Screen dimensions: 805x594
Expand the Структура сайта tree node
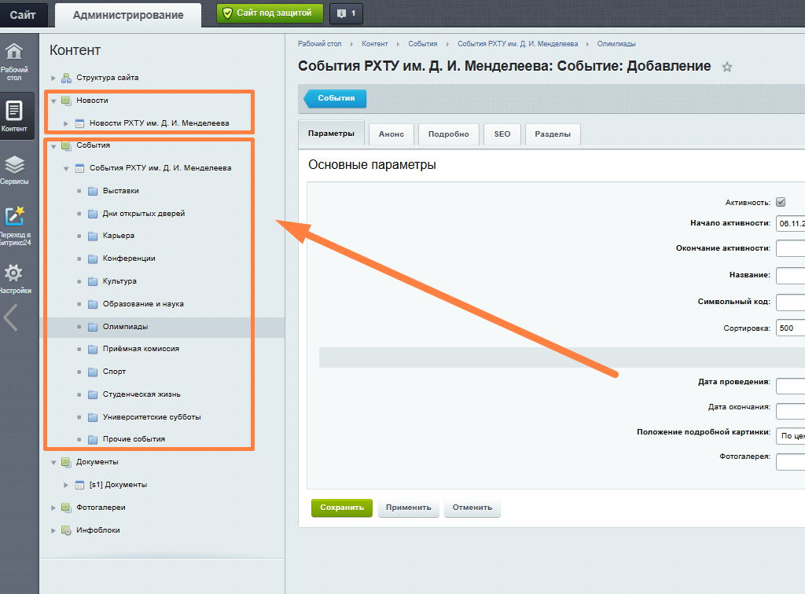53,78
